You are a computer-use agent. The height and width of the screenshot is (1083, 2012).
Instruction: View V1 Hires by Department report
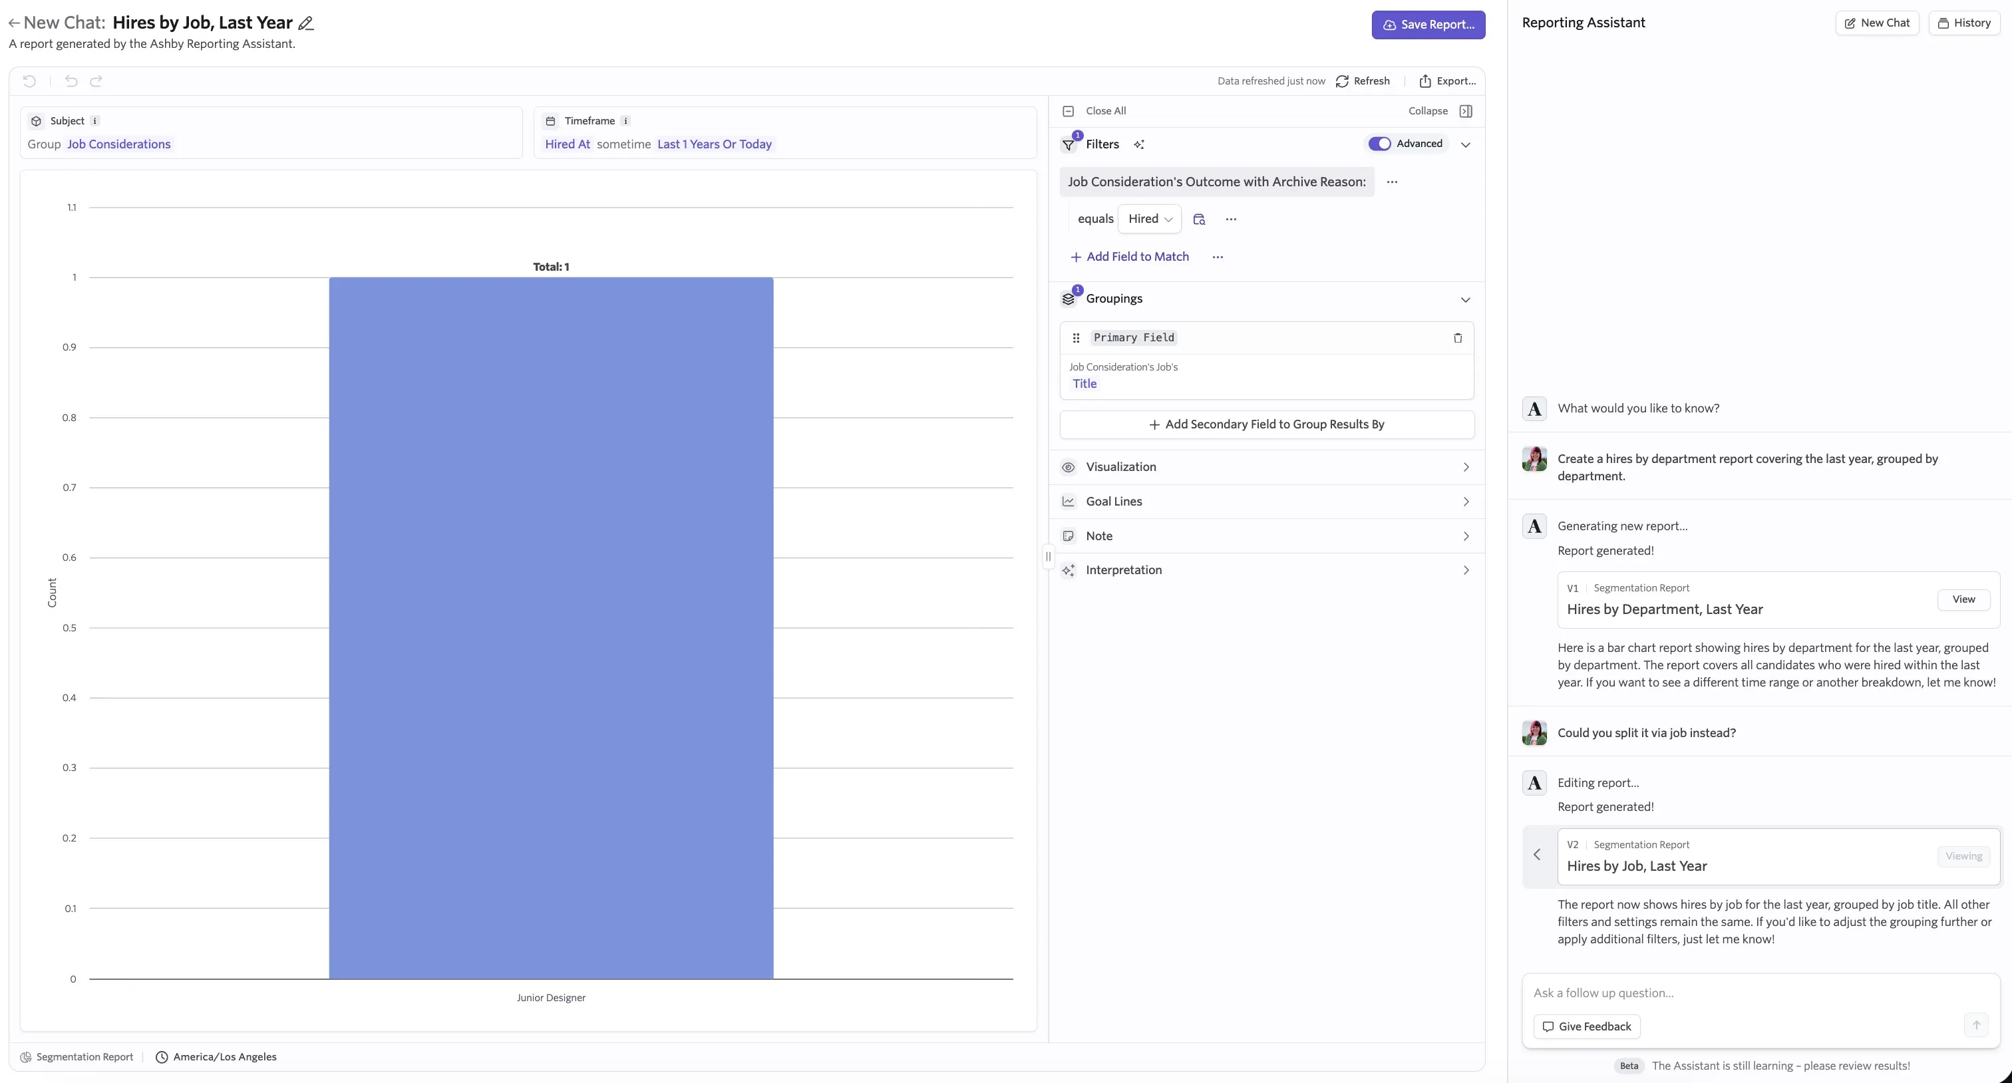tap(1963, 599)
